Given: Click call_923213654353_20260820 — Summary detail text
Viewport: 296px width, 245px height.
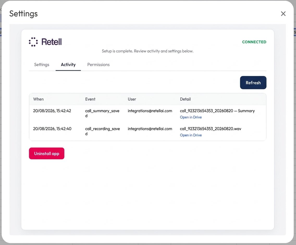Looking at the screenshot, I should coord(217,111).
